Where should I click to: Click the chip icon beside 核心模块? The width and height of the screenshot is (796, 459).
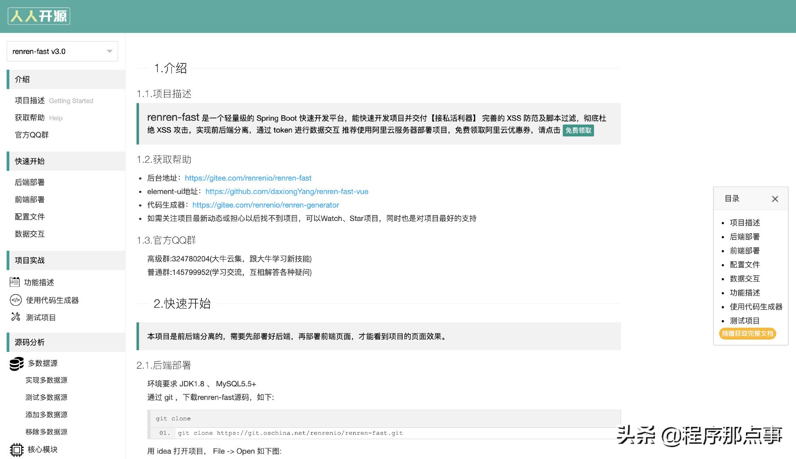pos(17,450)
